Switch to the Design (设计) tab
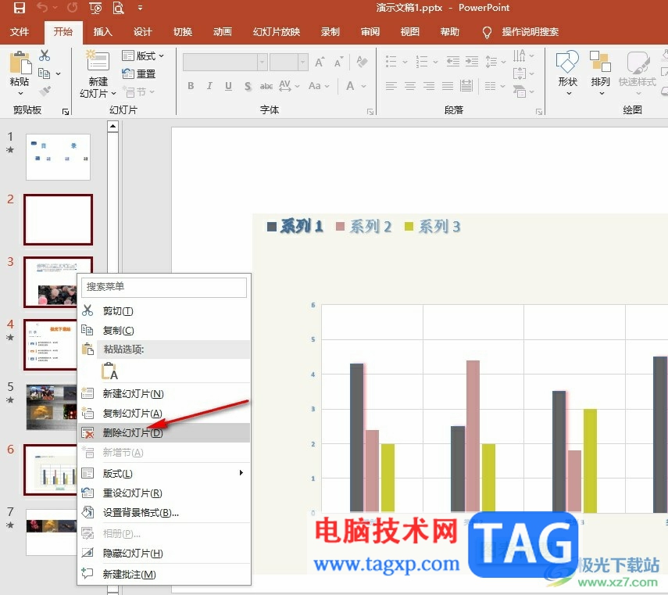Image resolution: width=668 pixels, height=595 pixels. coord(143,32)
